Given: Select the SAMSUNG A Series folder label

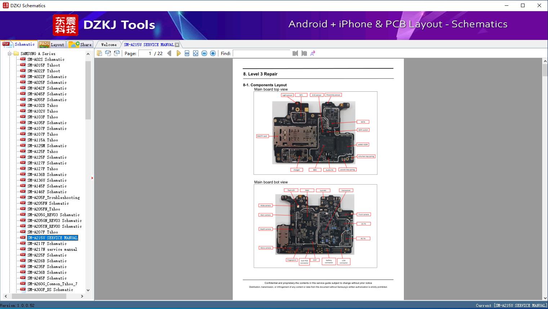Looking at the screenshot, I should coord(38,54).
